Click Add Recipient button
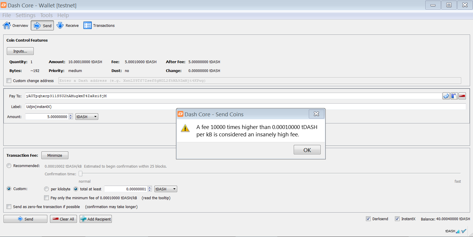The width and height of the screenshot is (473, 237). coord(96,219)
